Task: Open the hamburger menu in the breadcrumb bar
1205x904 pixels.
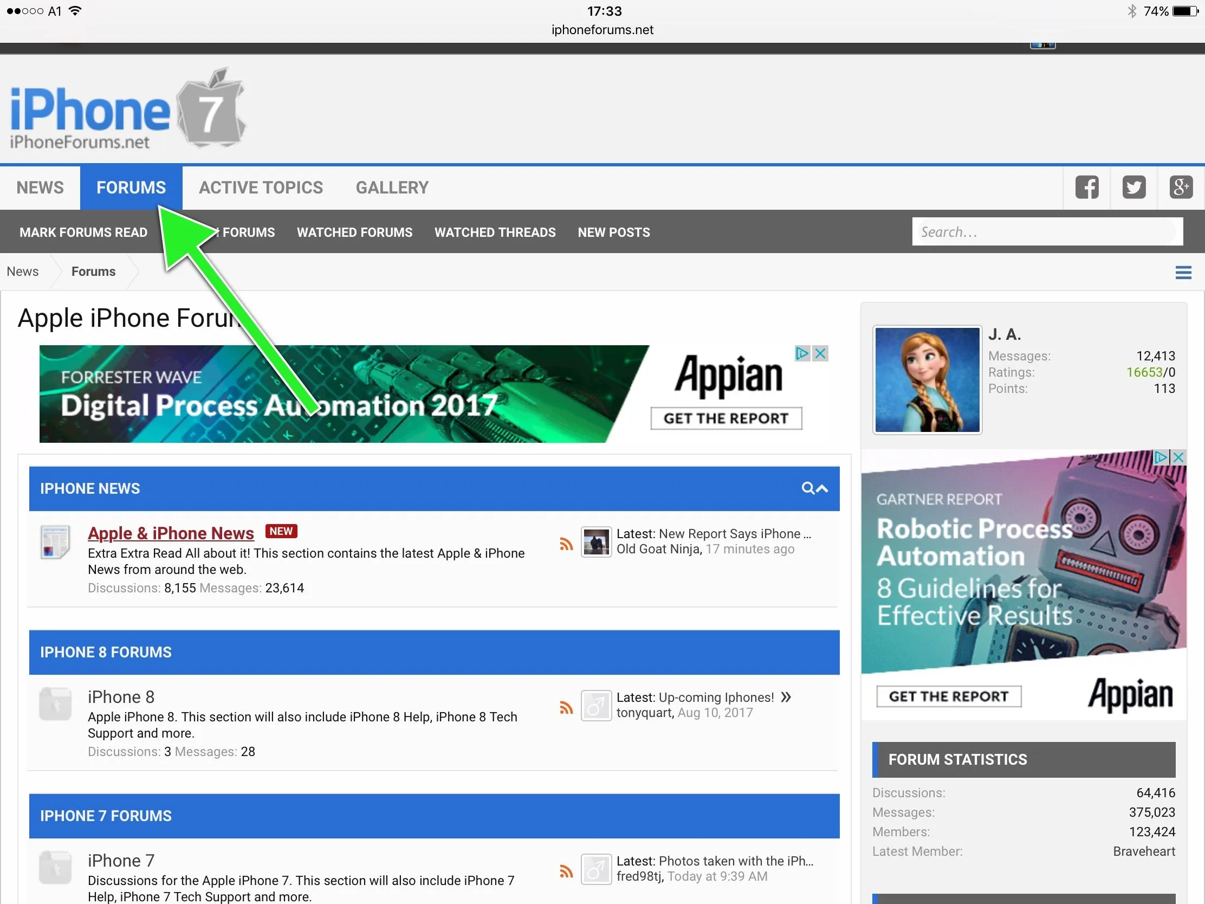Action: pos(1183,273)
